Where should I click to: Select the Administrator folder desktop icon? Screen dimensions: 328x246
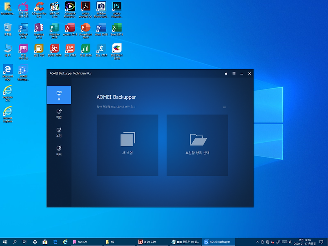(x=8, y=9)
